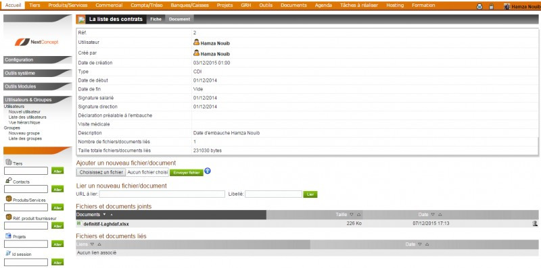The width and height of the screenshot is (541, 268).
Task: Click the Excel file icon of definitif-Laghdaf.xlsx
Action: pyautogui.click(x=78, y=223)
